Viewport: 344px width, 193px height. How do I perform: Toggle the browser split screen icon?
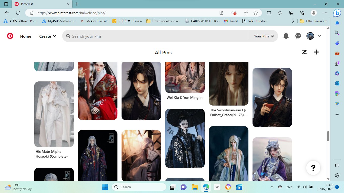point(269,13)
